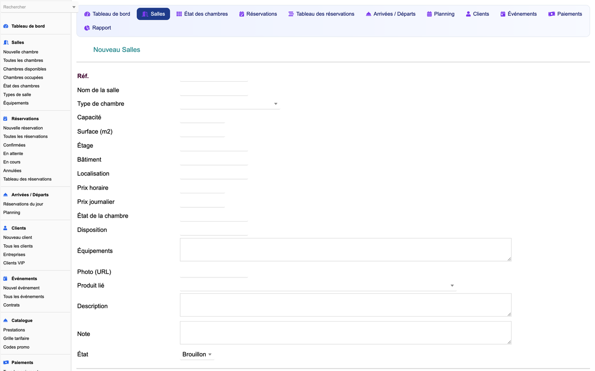Click the Événements calendar icon in sidebar
Image resolution: width=595 pixels, height=371 pixels.
pos(5,278)
